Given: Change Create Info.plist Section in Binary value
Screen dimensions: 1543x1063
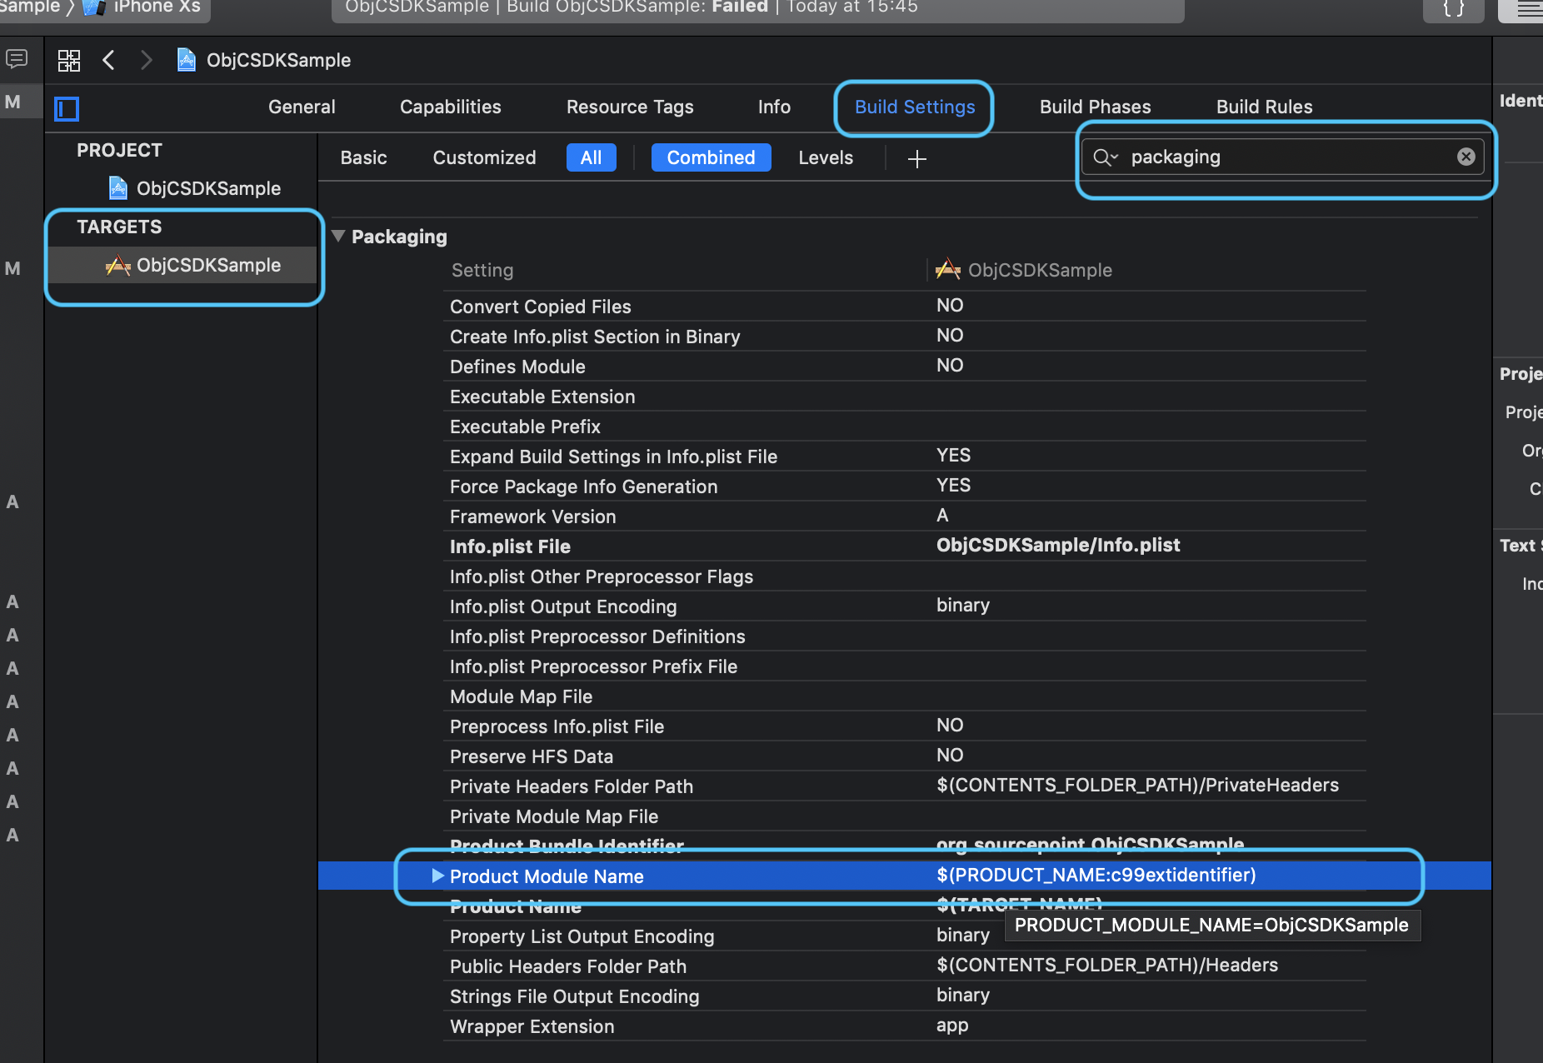Looking at the screenshot, I should pos(950,335).
